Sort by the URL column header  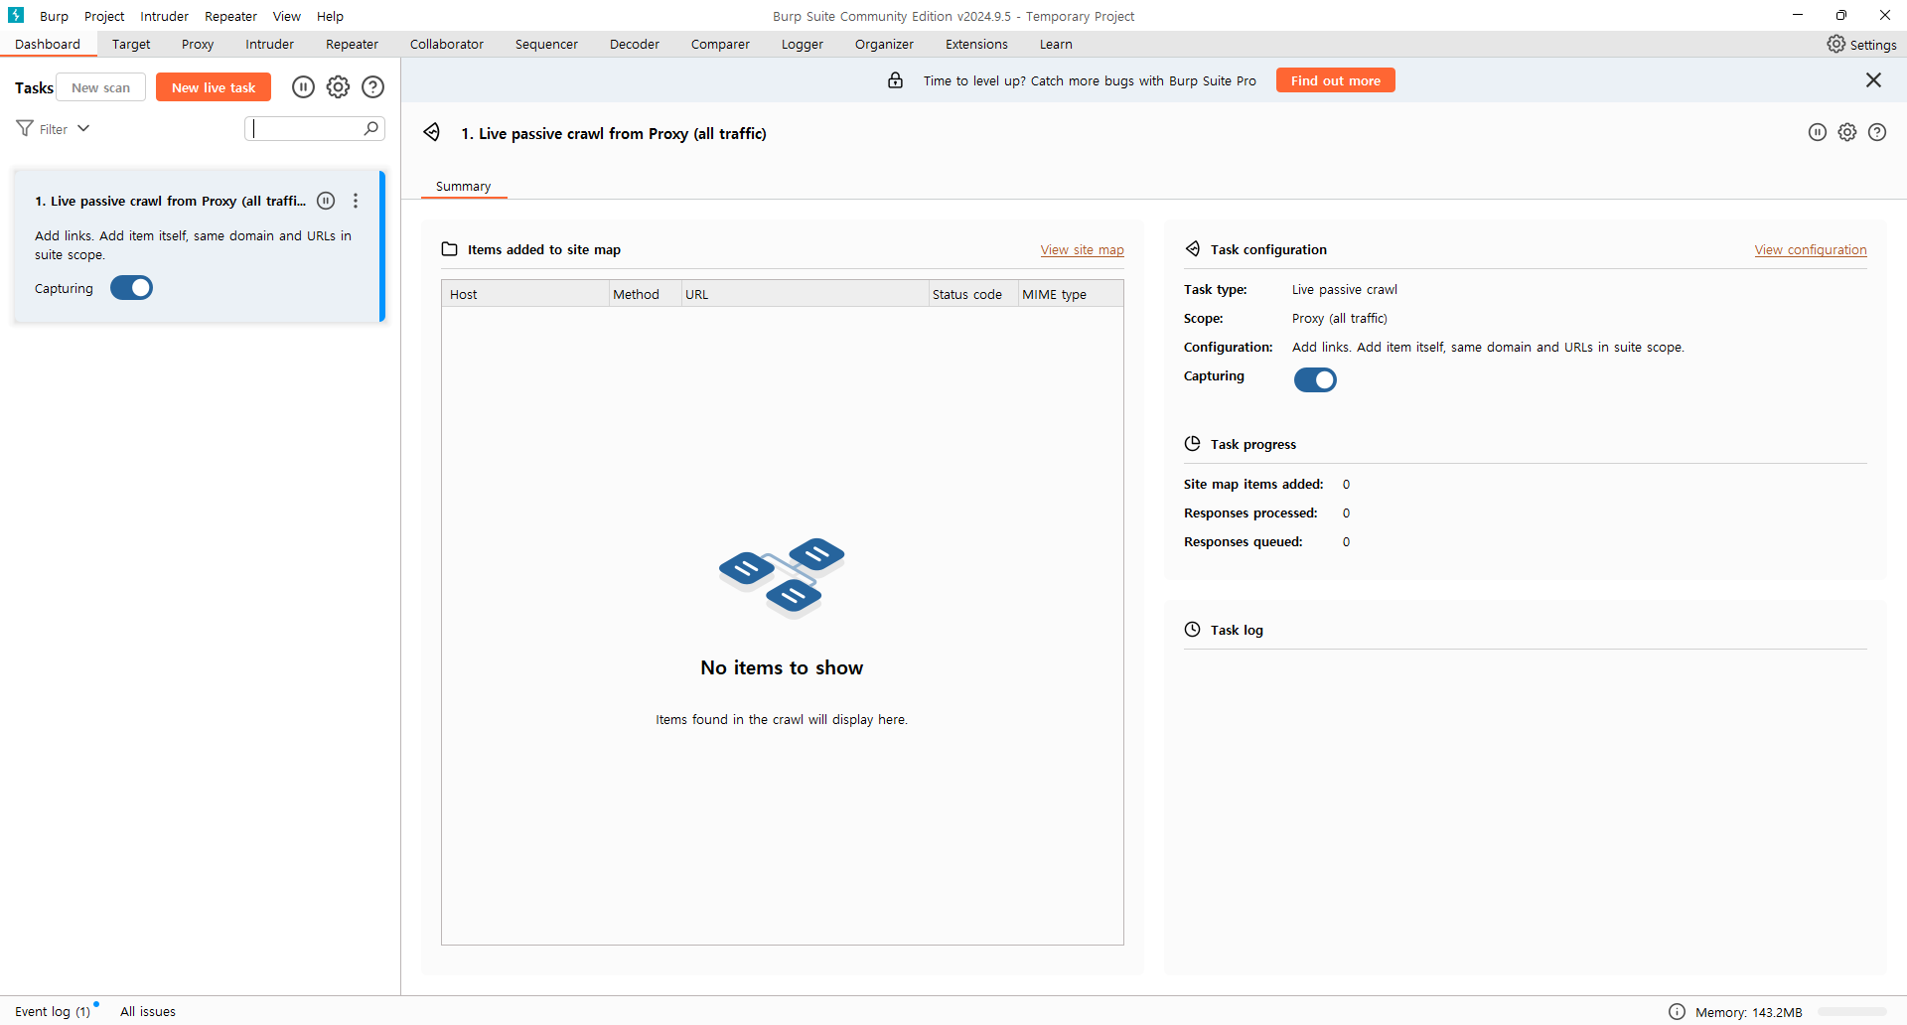805,294
